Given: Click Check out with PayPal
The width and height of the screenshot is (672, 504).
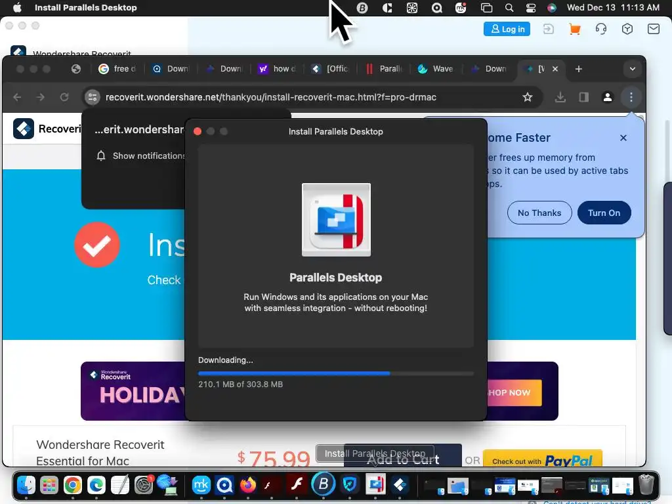Looking at the screenshot, I should point(542,459).
